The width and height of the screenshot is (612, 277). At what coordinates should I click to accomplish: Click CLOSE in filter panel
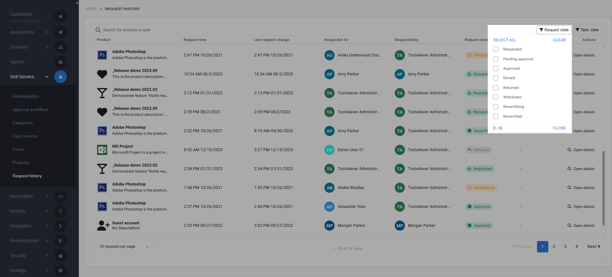[559, 128]
